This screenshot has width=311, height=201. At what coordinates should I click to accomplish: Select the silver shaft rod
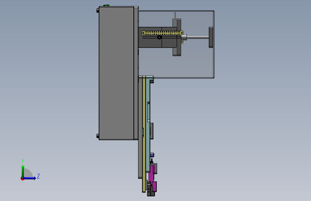(197, 37)
